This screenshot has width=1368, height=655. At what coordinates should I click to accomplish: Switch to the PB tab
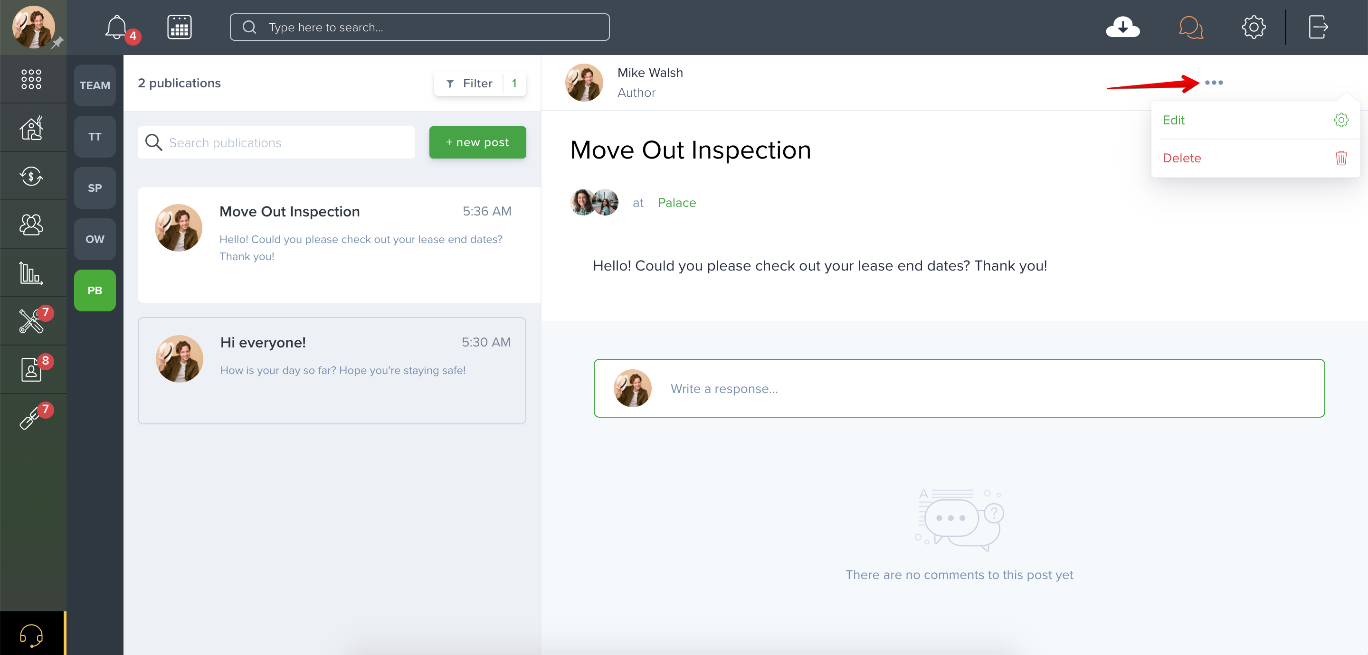pyautogui.click(x=95, y=290)
